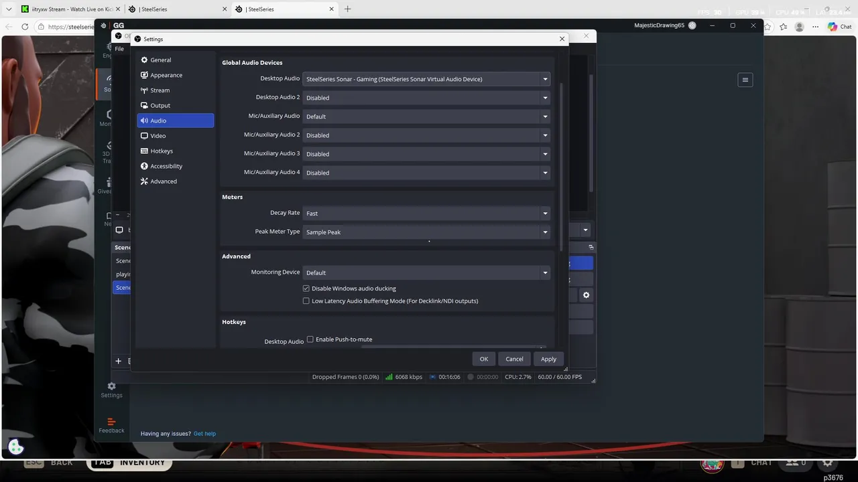This screenshot has height=482, width=858.
Task: Open the hamburger menu in GG window
Action: pyautogui.click(x=745, y=80)
